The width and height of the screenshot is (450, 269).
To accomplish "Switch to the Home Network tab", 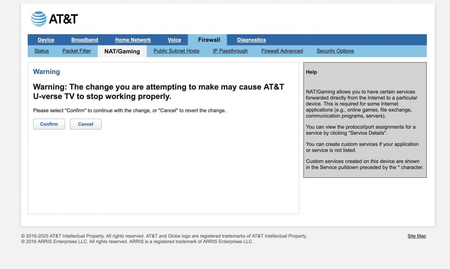I will coord(133,40).
